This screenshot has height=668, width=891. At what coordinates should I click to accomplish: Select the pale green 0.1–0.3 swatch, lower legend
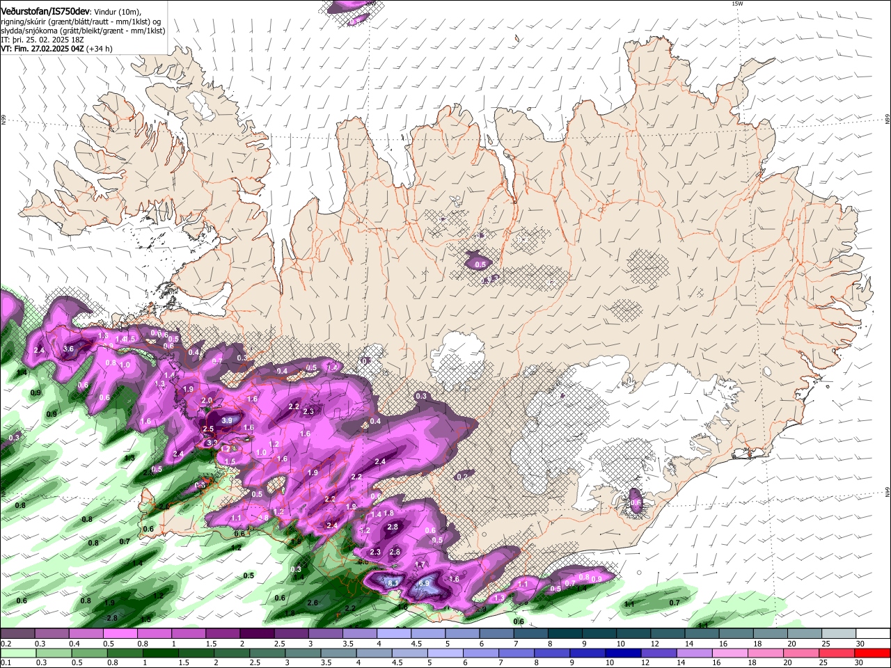click(x=18, y=653)
